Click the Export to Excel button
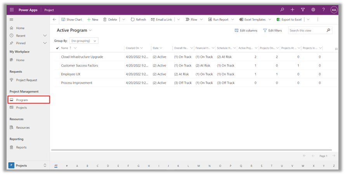 pos(289,19)
